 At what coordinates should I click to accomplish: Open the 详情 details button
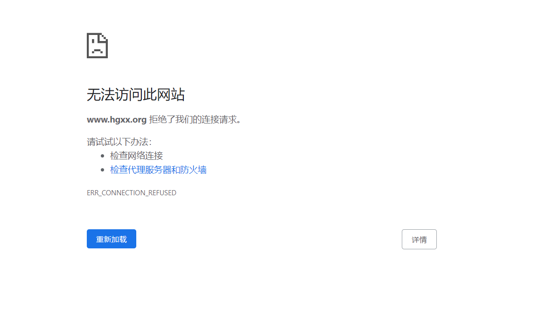[419, 240]
